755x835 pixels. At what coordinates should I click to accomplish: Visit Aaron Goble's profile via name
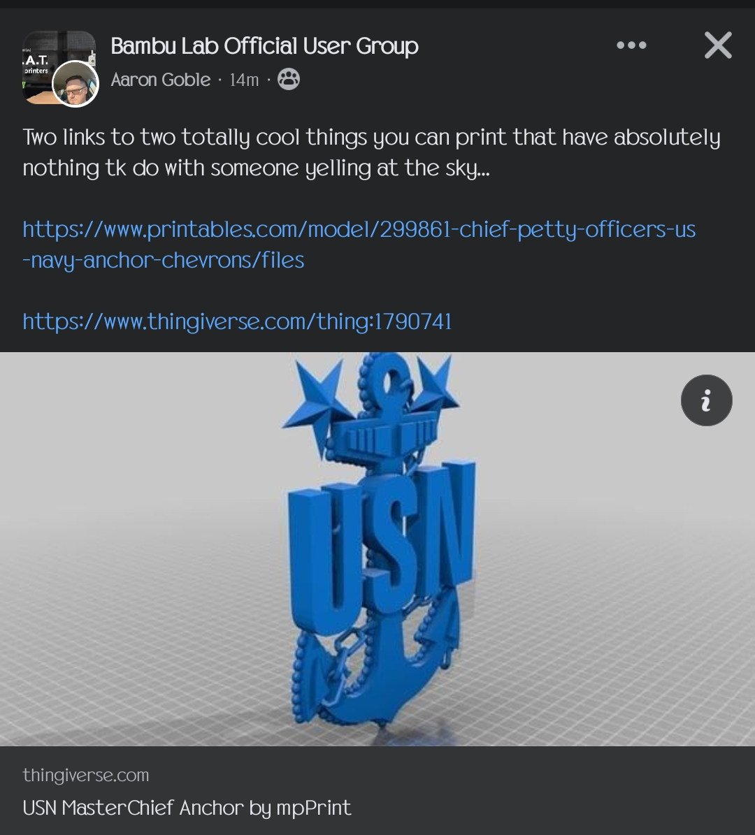pos(161,80)
